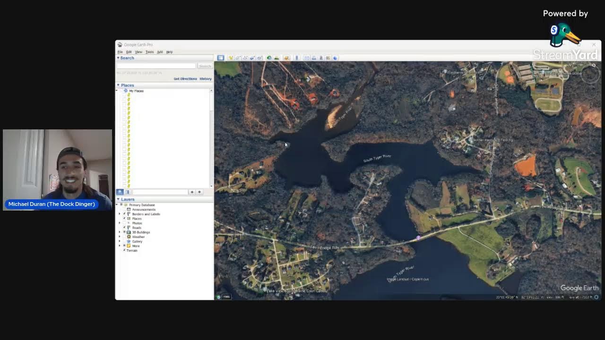
Task: Select the Add Image Overlay toolbar icon
Action: pyautogui.click(x=252, y=58)
